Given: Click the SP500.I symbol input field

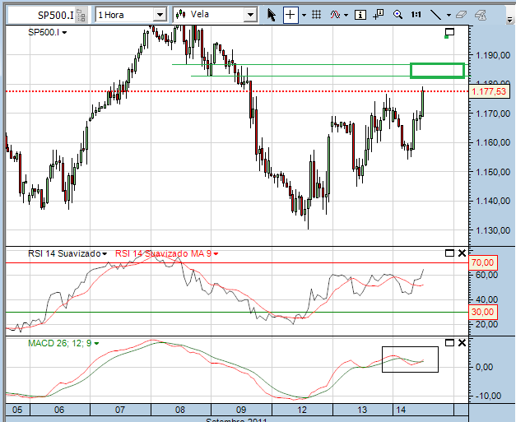Looking at the screenshot, I should click(x=41, y=15).
